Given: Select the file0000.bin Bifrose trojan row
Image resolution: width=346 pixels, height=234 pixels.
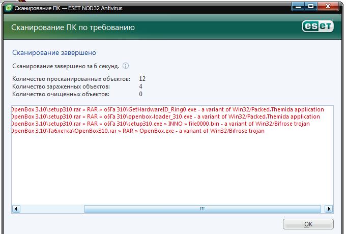Looking at the screenshot, I should (160, 124).
